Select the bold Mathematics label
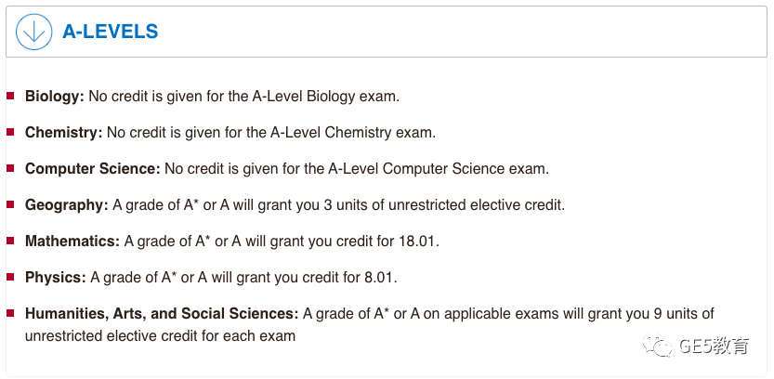 point(72,242)
